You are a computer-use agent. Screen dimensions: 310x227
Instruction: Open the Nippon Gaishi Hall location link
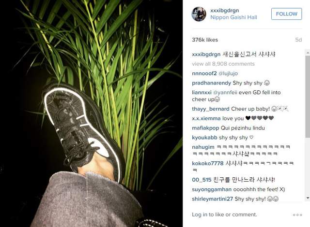[x=233, y=17]
